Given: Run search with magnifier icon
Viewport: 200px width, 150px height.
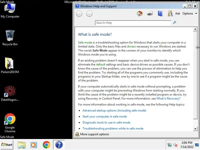Looking at the screenshot, I should (x=174, y=22).
